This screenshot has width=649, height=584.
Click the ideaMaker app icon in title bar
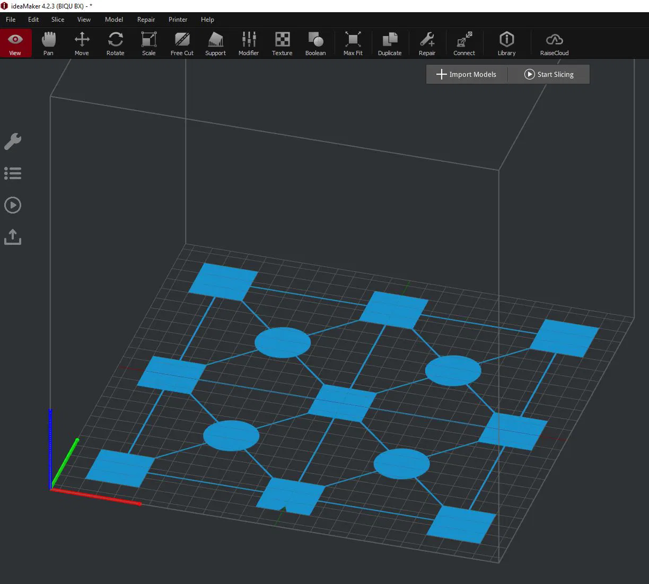[x=5, y=6]
